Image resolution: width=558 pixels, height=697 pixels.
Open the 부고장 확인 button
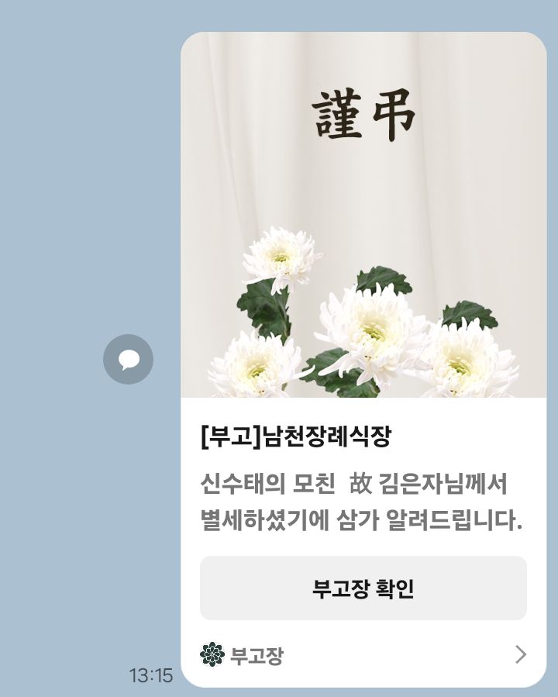point(363,588)
